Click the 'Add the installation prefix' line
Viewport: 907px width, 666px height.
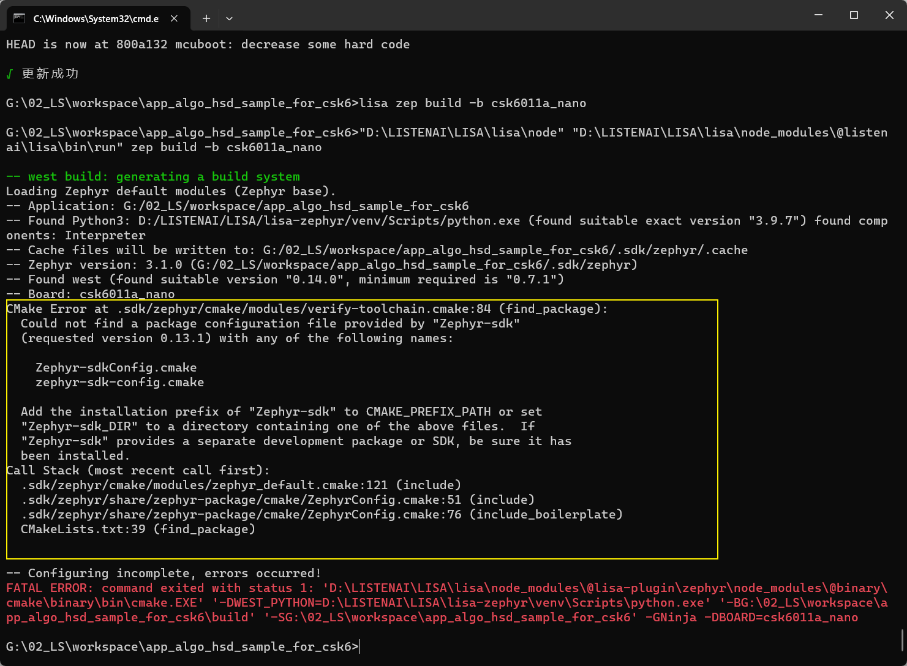(282, 411)
